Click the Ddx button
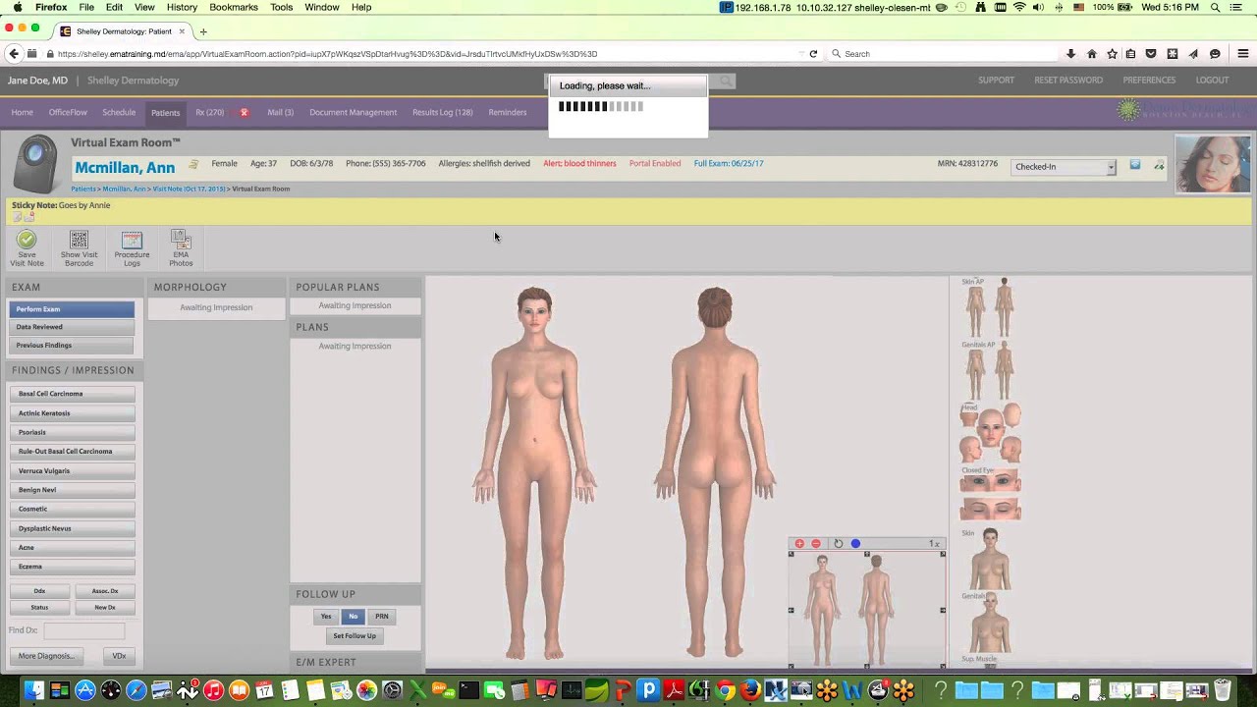 click(x=39, y=591)
